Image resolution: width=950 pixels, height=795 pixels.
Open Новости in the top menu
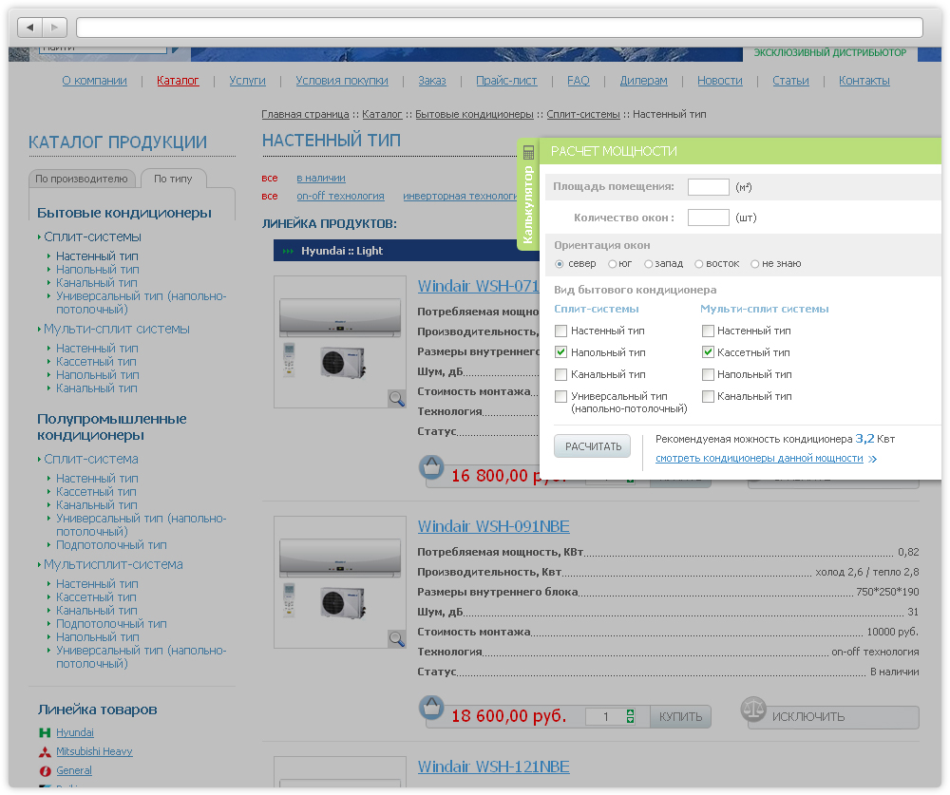(x=720, y=81)
